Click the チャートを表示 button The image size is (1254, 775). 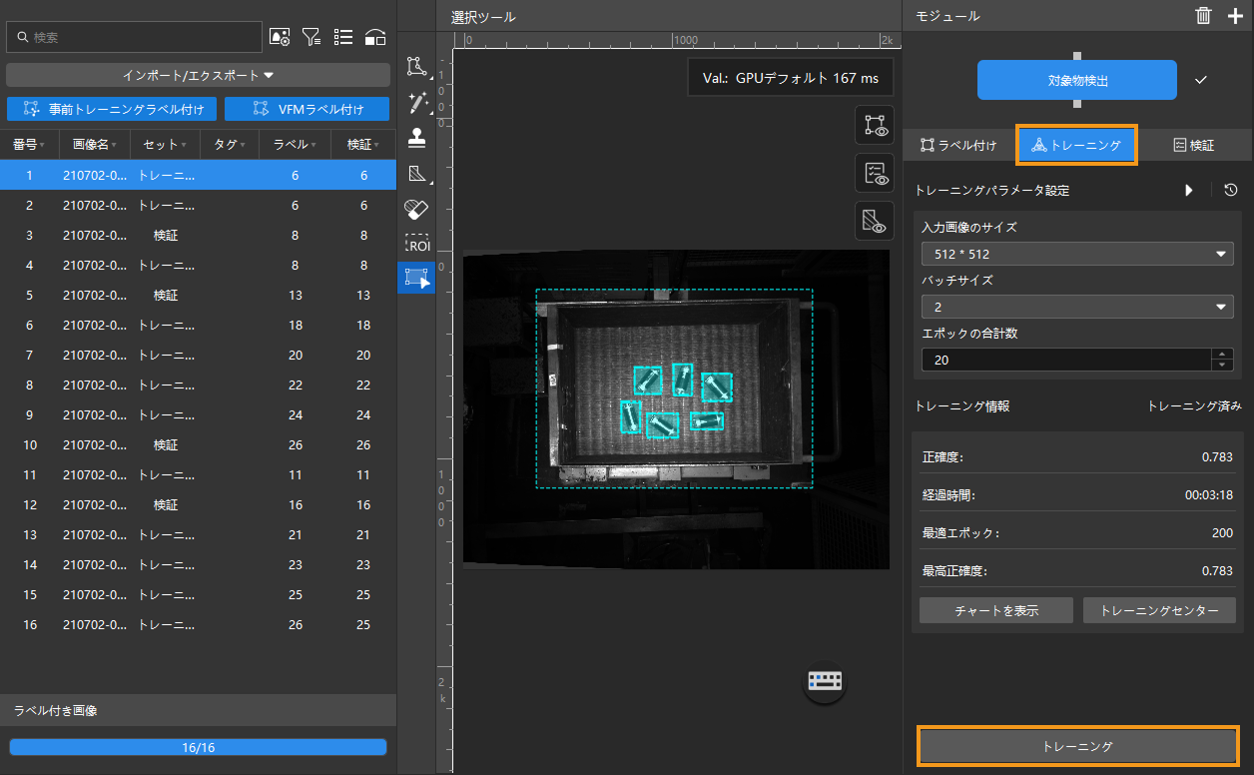(995, 610)
